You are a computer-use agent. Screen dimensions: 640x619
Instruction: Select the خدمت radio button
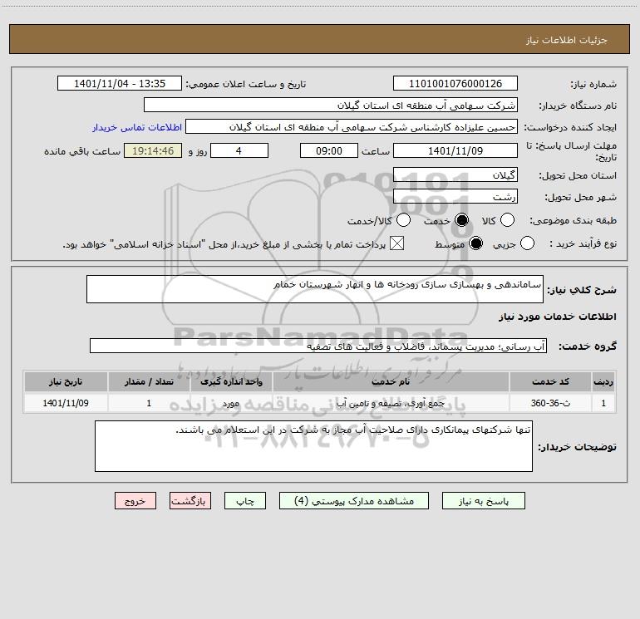coord(462,220)
